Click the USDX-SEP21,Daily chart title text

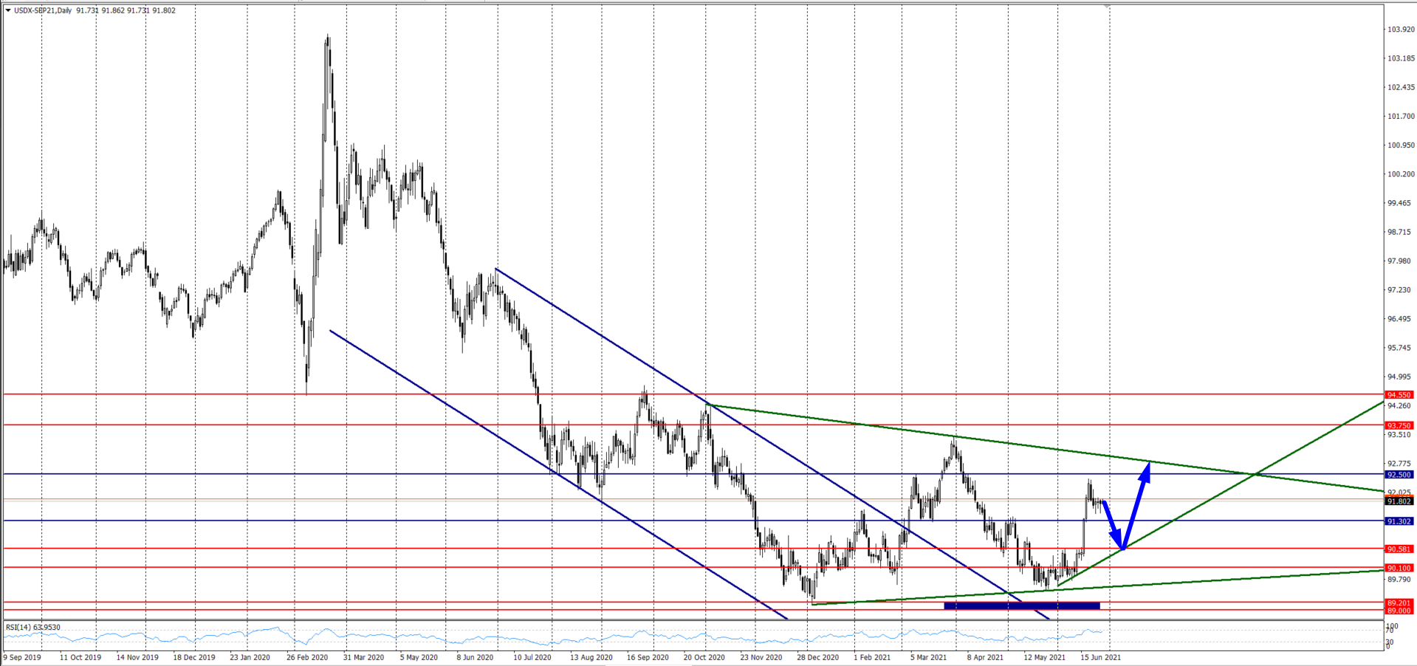tap(43, 10)
